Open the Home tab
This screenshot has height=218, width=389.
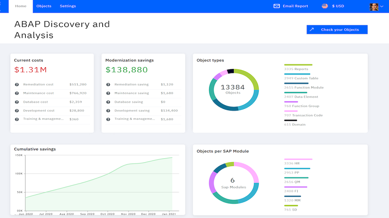(21, 6)
